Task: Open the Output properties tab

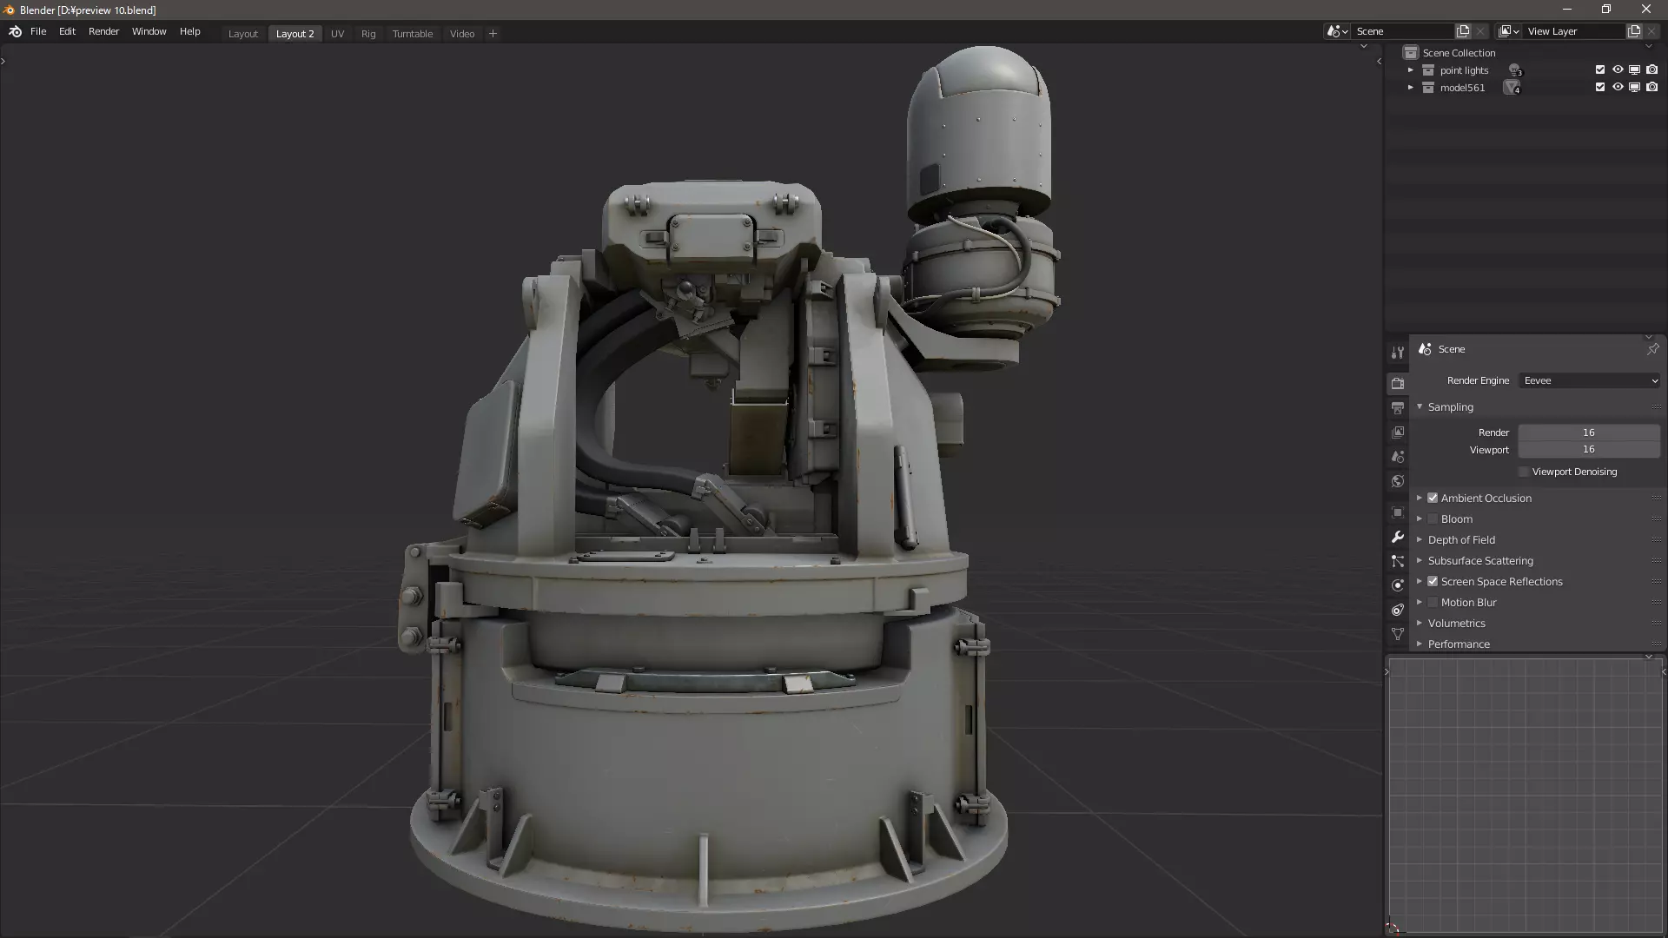Action: [1397, 407]
